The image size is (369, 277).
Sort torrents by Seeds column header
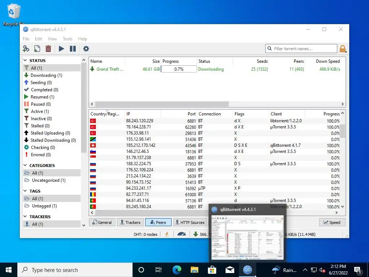click(x=251, y=61)
